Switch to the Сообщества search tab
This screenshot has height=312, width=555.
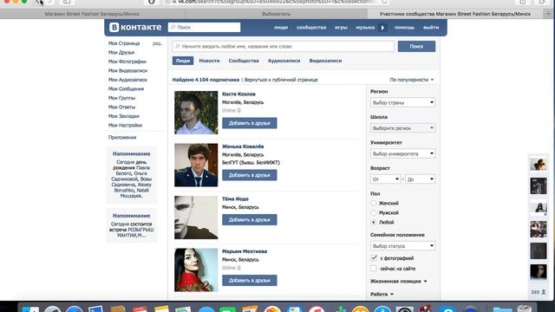[x=244, y=61]
